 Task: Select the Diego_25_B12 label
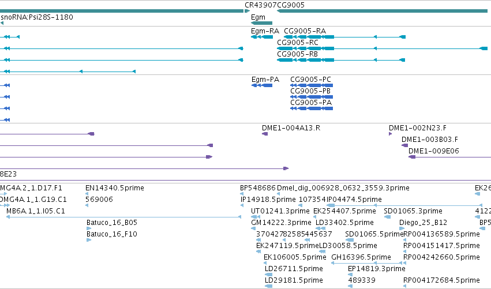pyautogui.click(x=423, y=223)
